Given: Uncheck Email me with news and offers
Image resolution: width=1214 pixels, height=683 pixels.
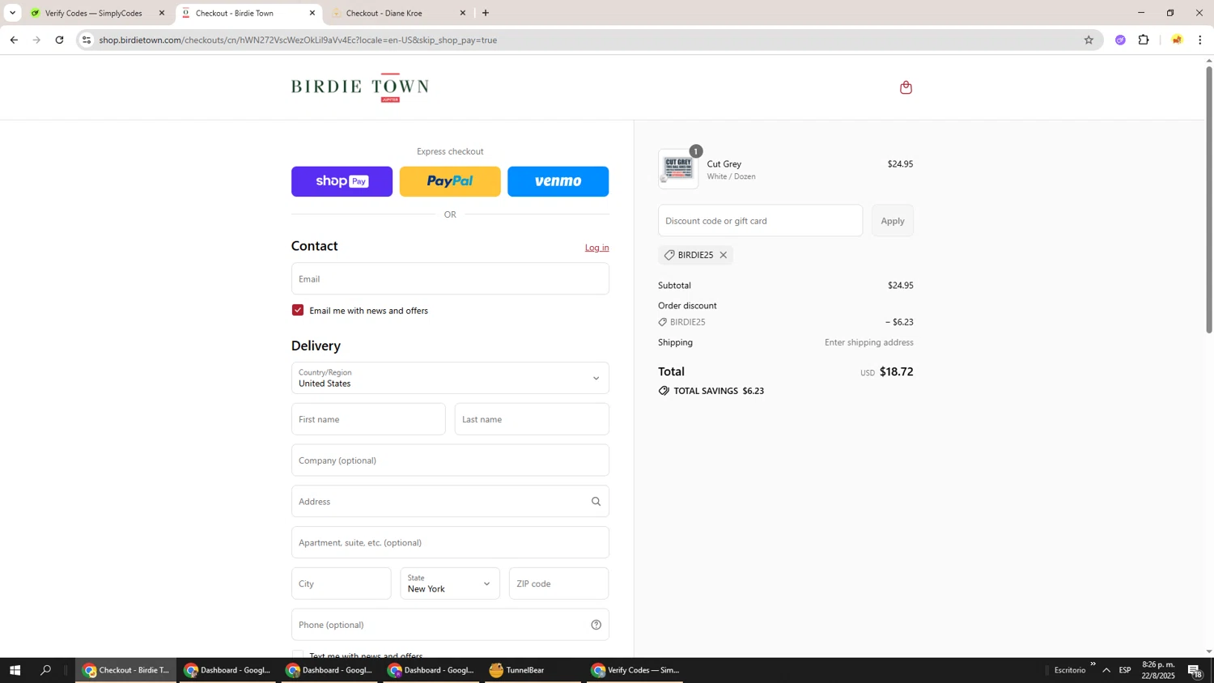Looking at the screenshot, I should click(298, 310).
